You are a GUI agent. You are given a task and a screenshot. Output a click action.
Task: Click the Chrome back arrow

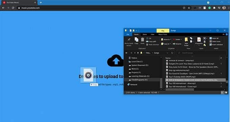[x=3, y=8]
